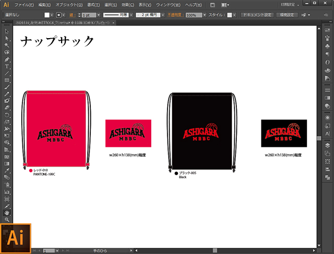Open the オブジェクト(O) menu
The image size is (334, 254).
pyautogui.click(x=69, y=5)
